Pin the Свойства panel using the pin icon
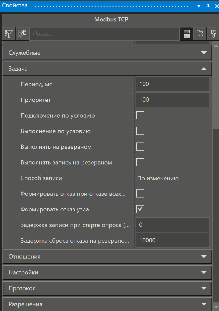The image size is (219, 311). pyautogui.click(x=208, y=6)
